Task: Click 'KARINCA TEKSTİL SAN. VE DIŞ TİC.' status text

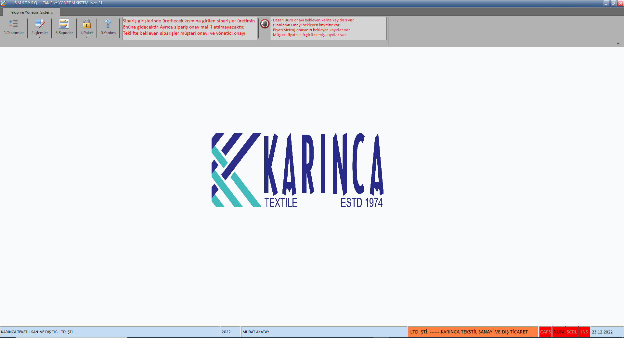Action: (x=37, y=332)
